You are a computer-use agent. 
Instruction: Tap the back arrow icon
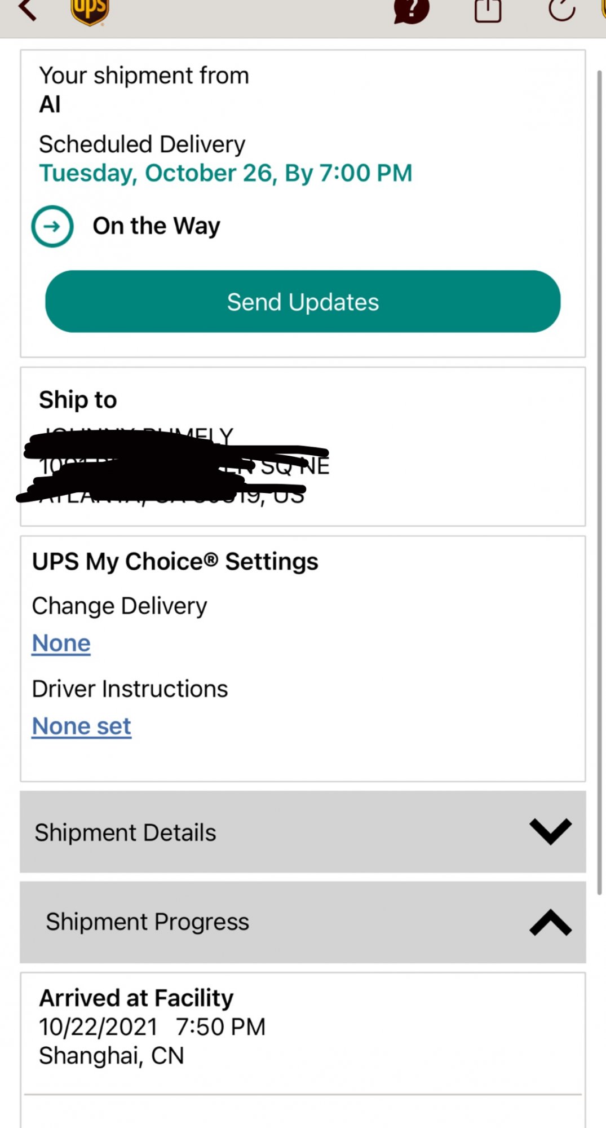28,10
